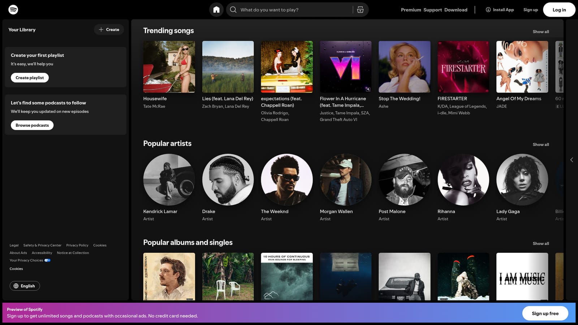Screen dimensions: 578x325
Task: Click the search magnifier icon
Action: tap(233, 10)
